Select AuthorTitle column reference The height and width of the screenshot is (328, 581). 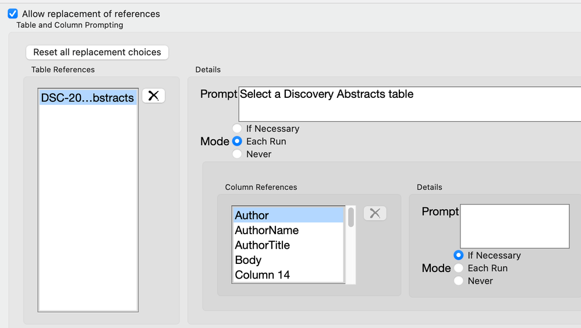pos(288,245)
